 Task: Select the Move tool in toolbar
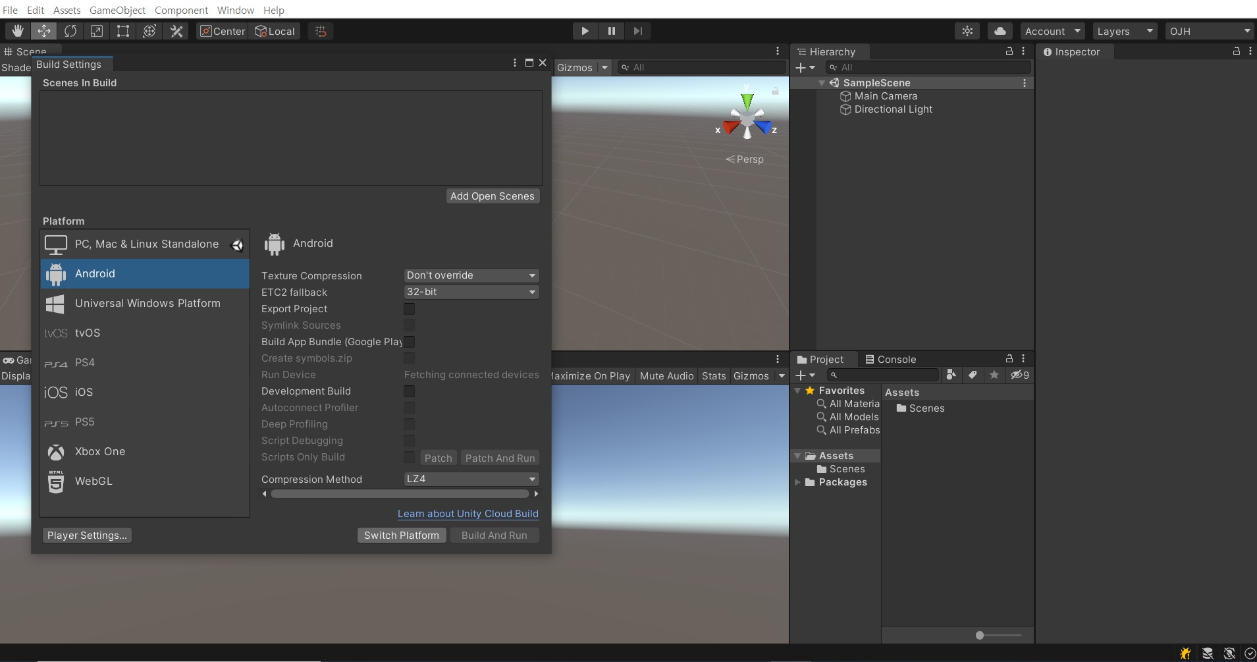click(x=44, y=31)
